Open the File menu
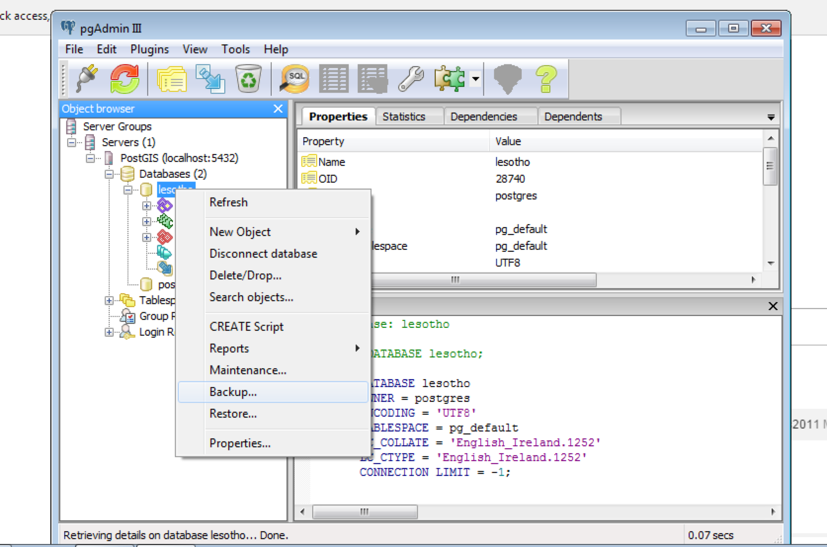The image size is (827, 547). click(74, 49)
